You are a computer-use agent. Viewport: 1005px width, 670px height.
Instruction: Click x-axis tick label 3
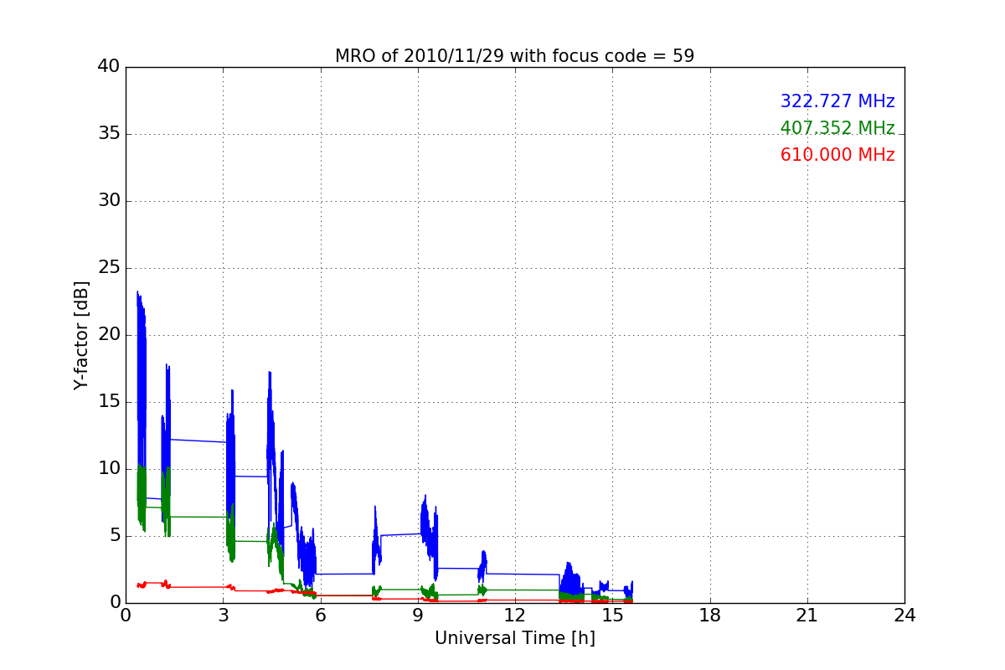pyautogui.click(x=223, y=615)
